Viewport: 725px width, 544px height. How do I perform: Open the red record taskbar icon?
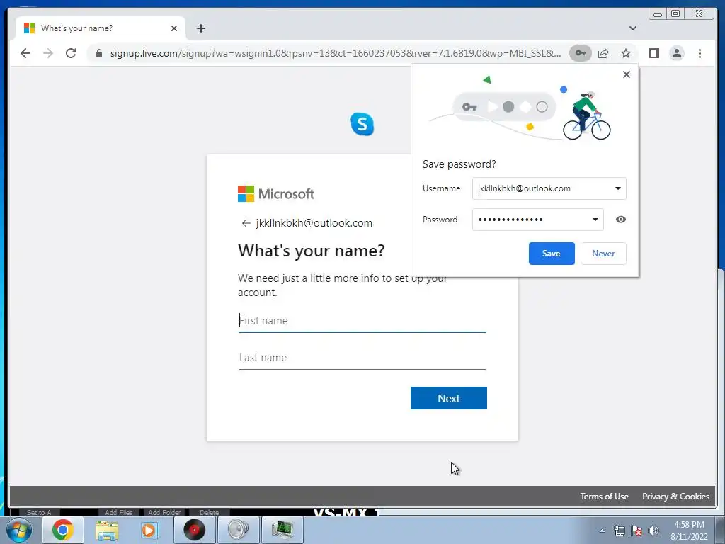[194, 530]
